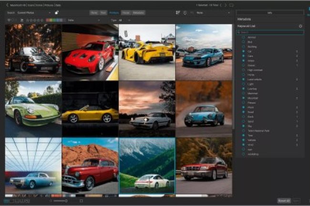Image resolution: width=310 pixels, height=206 pixels.
Task: Open the Keyword List settings gear
Action: (x=300, y=26)
